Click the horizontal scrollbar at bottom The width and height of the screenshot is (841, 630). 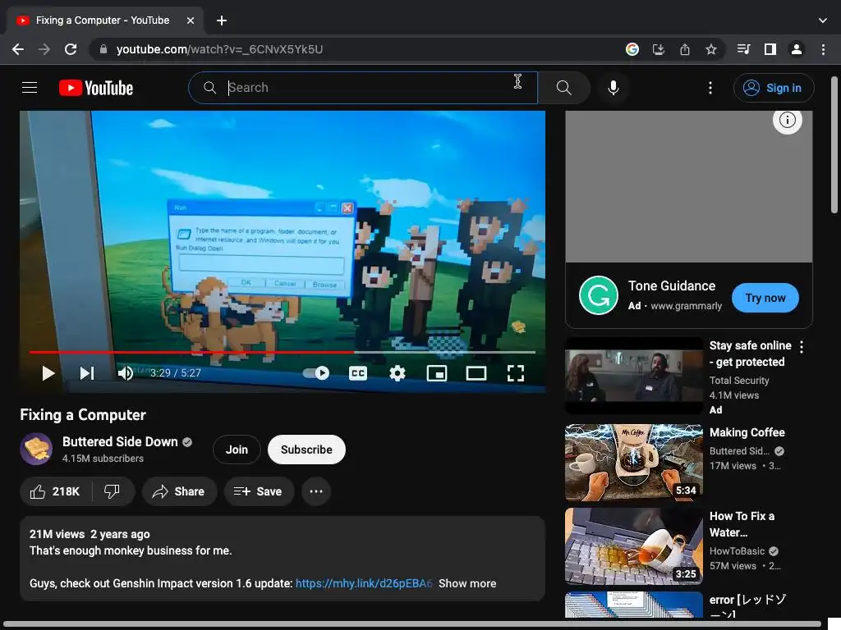click(412, 624)
